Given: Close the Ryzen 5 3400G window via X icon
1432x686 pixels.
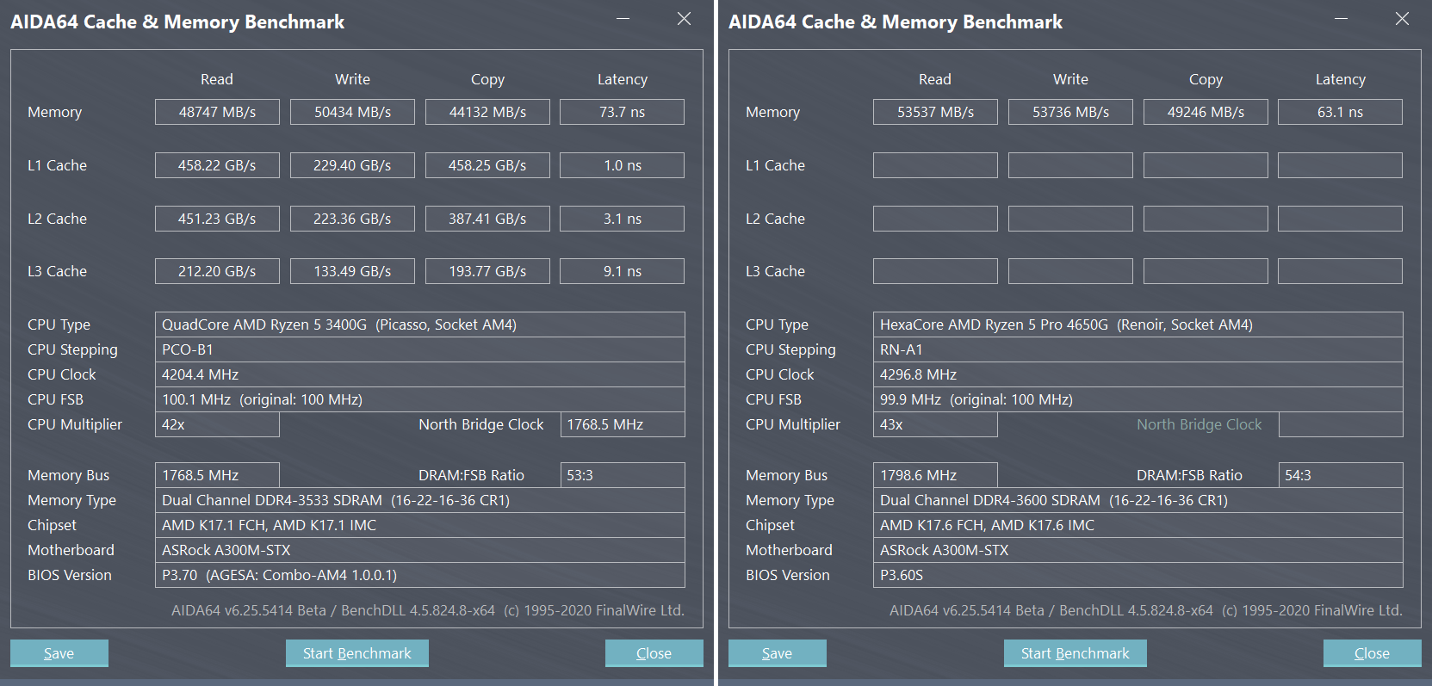Looking at the screenshot, I should (x=684, y=19).
